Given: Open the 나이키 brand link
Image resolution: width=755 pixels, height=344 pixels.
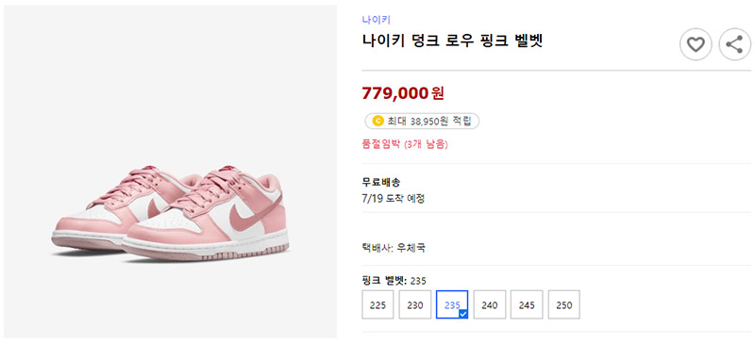Looking at the screenshot, I should 376,20.
